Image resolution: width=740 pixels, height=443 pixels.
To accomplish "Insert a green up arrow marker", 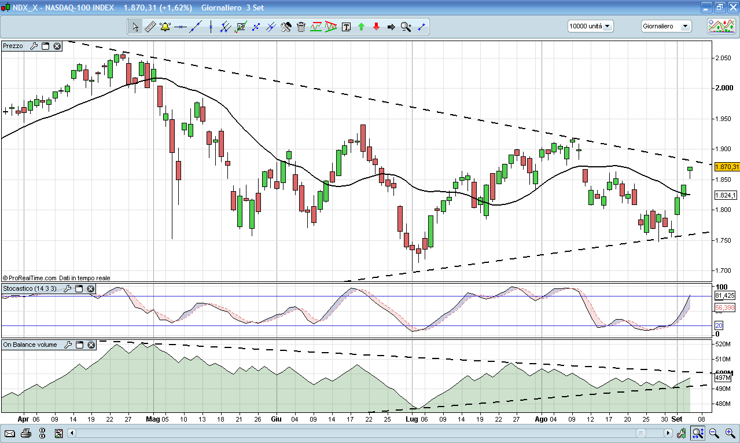I will point(361,27).
